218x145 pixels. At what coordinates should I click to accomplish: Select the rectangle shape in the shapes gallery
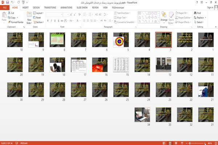pyautogui.click(x=149, y=13)
